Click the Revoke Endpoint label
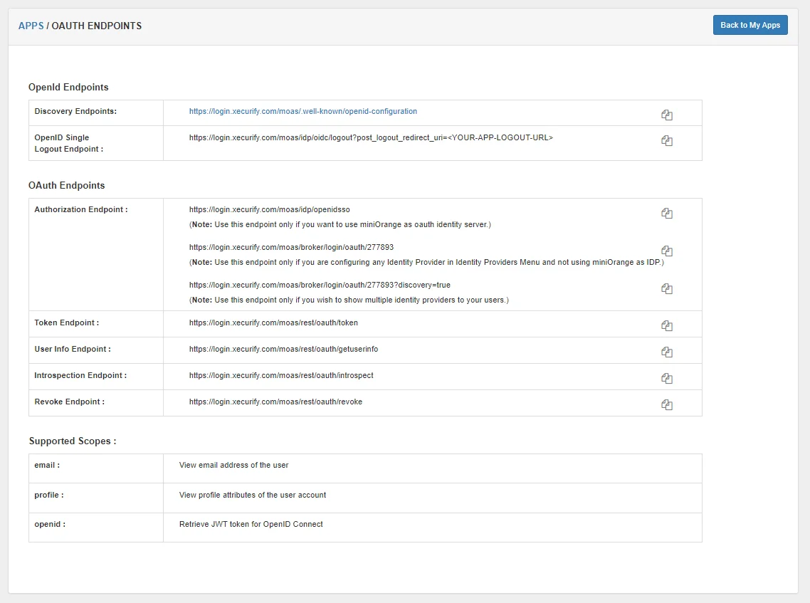This screenshot has height=603, width=810. point(69,402)
